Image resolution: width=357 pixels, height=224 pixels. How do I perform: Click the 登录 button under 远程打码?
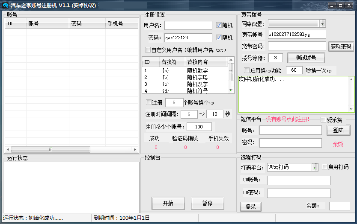click(251, 207)
